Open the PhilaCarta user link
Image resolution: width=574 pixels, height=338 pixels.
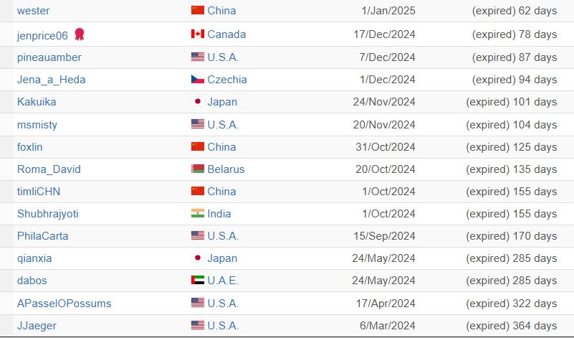(x=43, y=236)
